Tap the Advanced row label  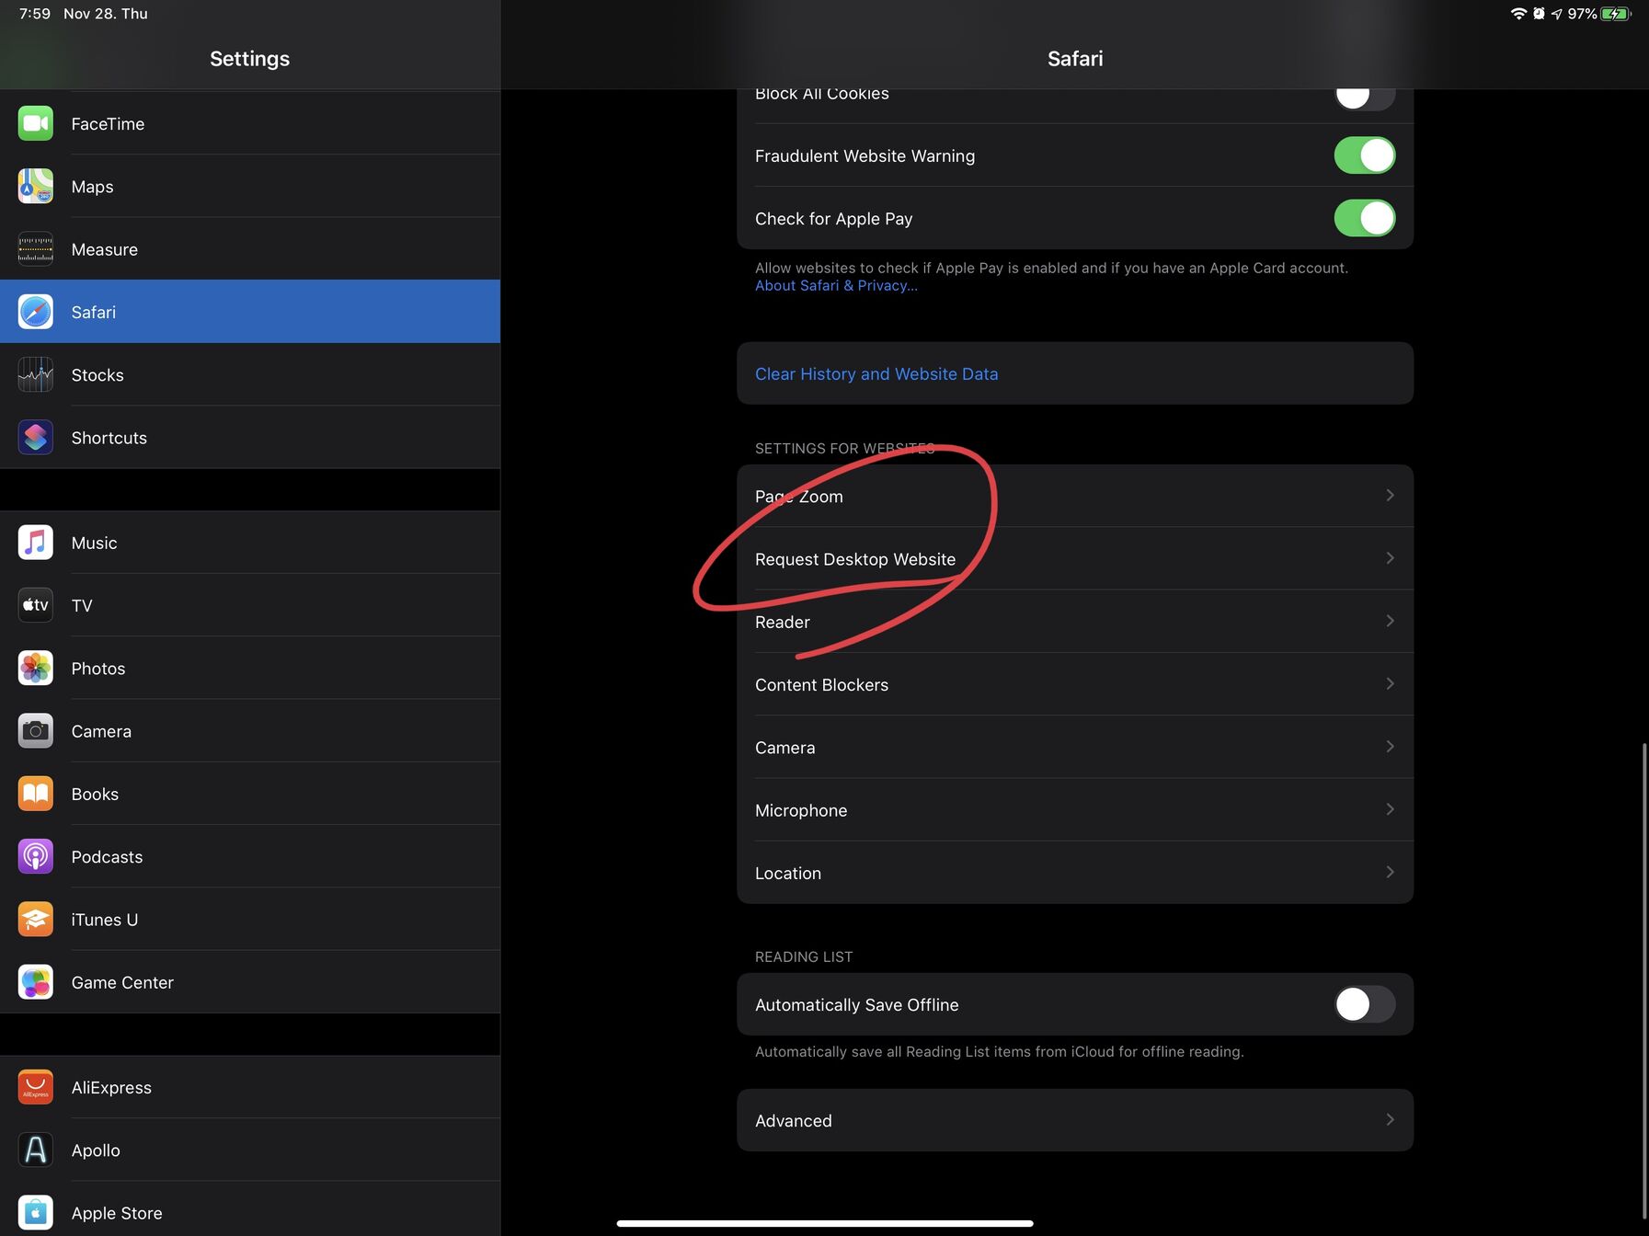click(793, 1121)
